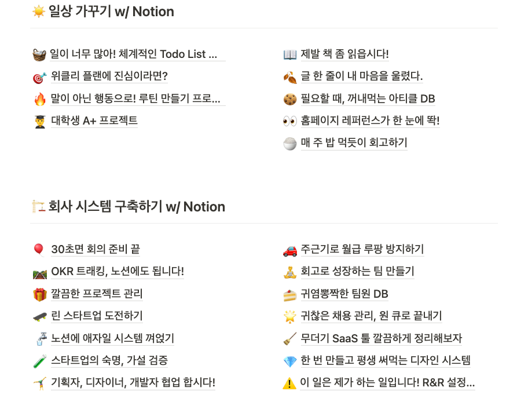Click the blue diamond emoji icon
The width and height of the screenshot is (506, 402).
coord(290,361)
